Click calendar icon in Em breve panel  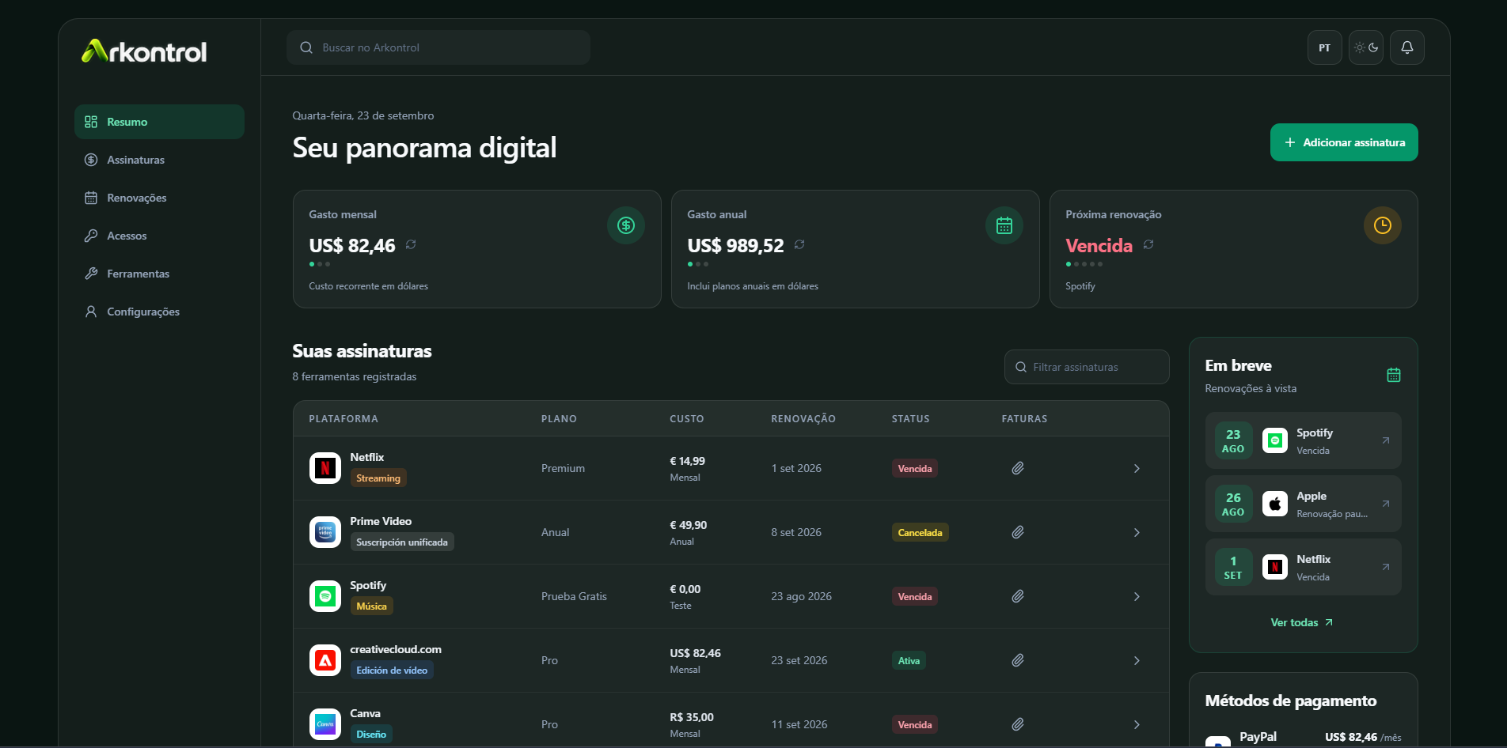coord(1394,375)
